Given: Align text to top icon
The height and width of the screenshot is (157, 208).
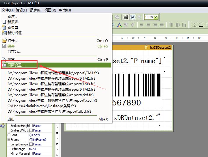Looking at the screenshot, I should point(171,25).
